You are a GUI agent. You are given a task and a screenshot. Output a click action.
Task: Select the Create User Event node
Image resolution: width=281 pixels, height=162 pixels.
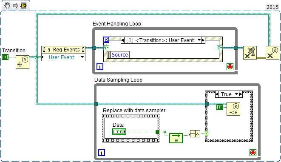tap(23, 62)
